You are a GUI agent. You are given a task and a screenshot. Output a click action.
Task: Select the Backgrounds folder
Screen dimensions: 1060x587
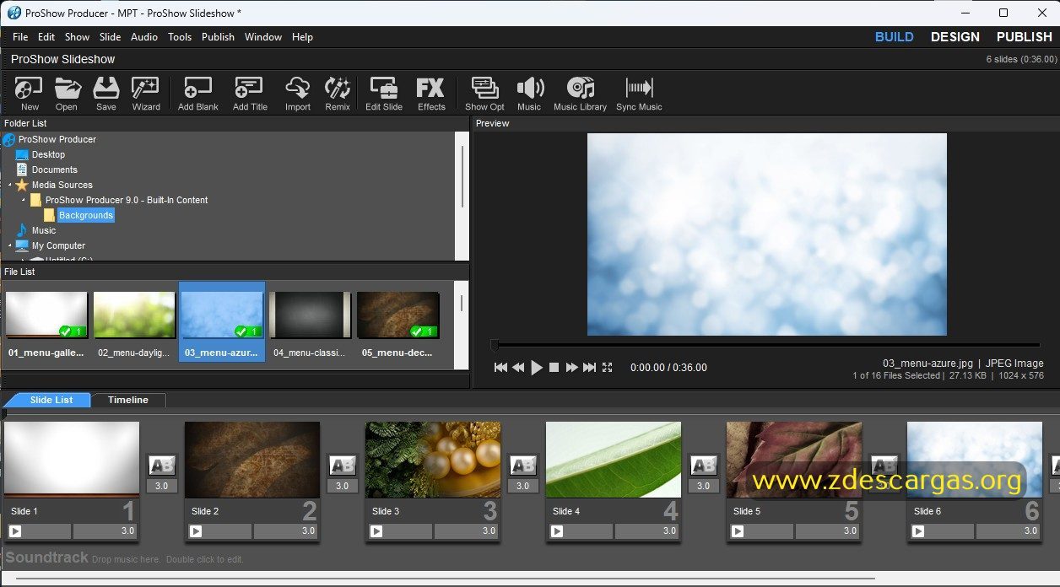pyautogui.click(x=86, y=215)
